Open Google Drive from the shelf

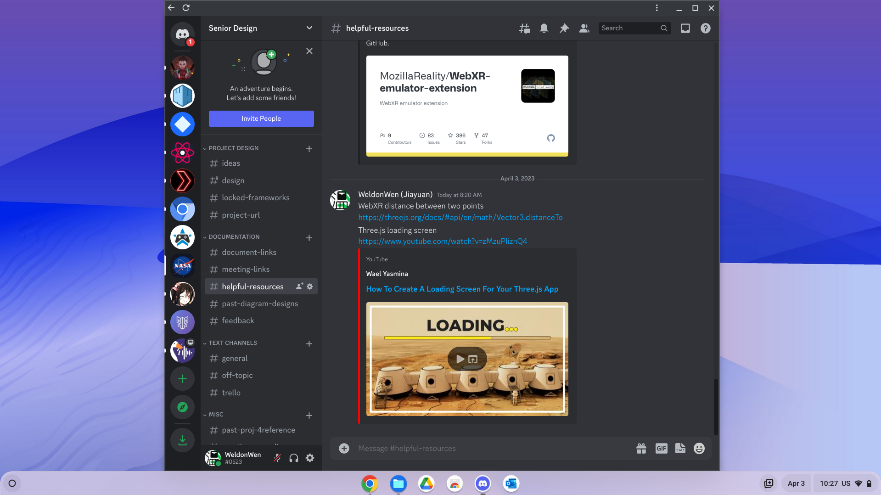coord(426,484)
